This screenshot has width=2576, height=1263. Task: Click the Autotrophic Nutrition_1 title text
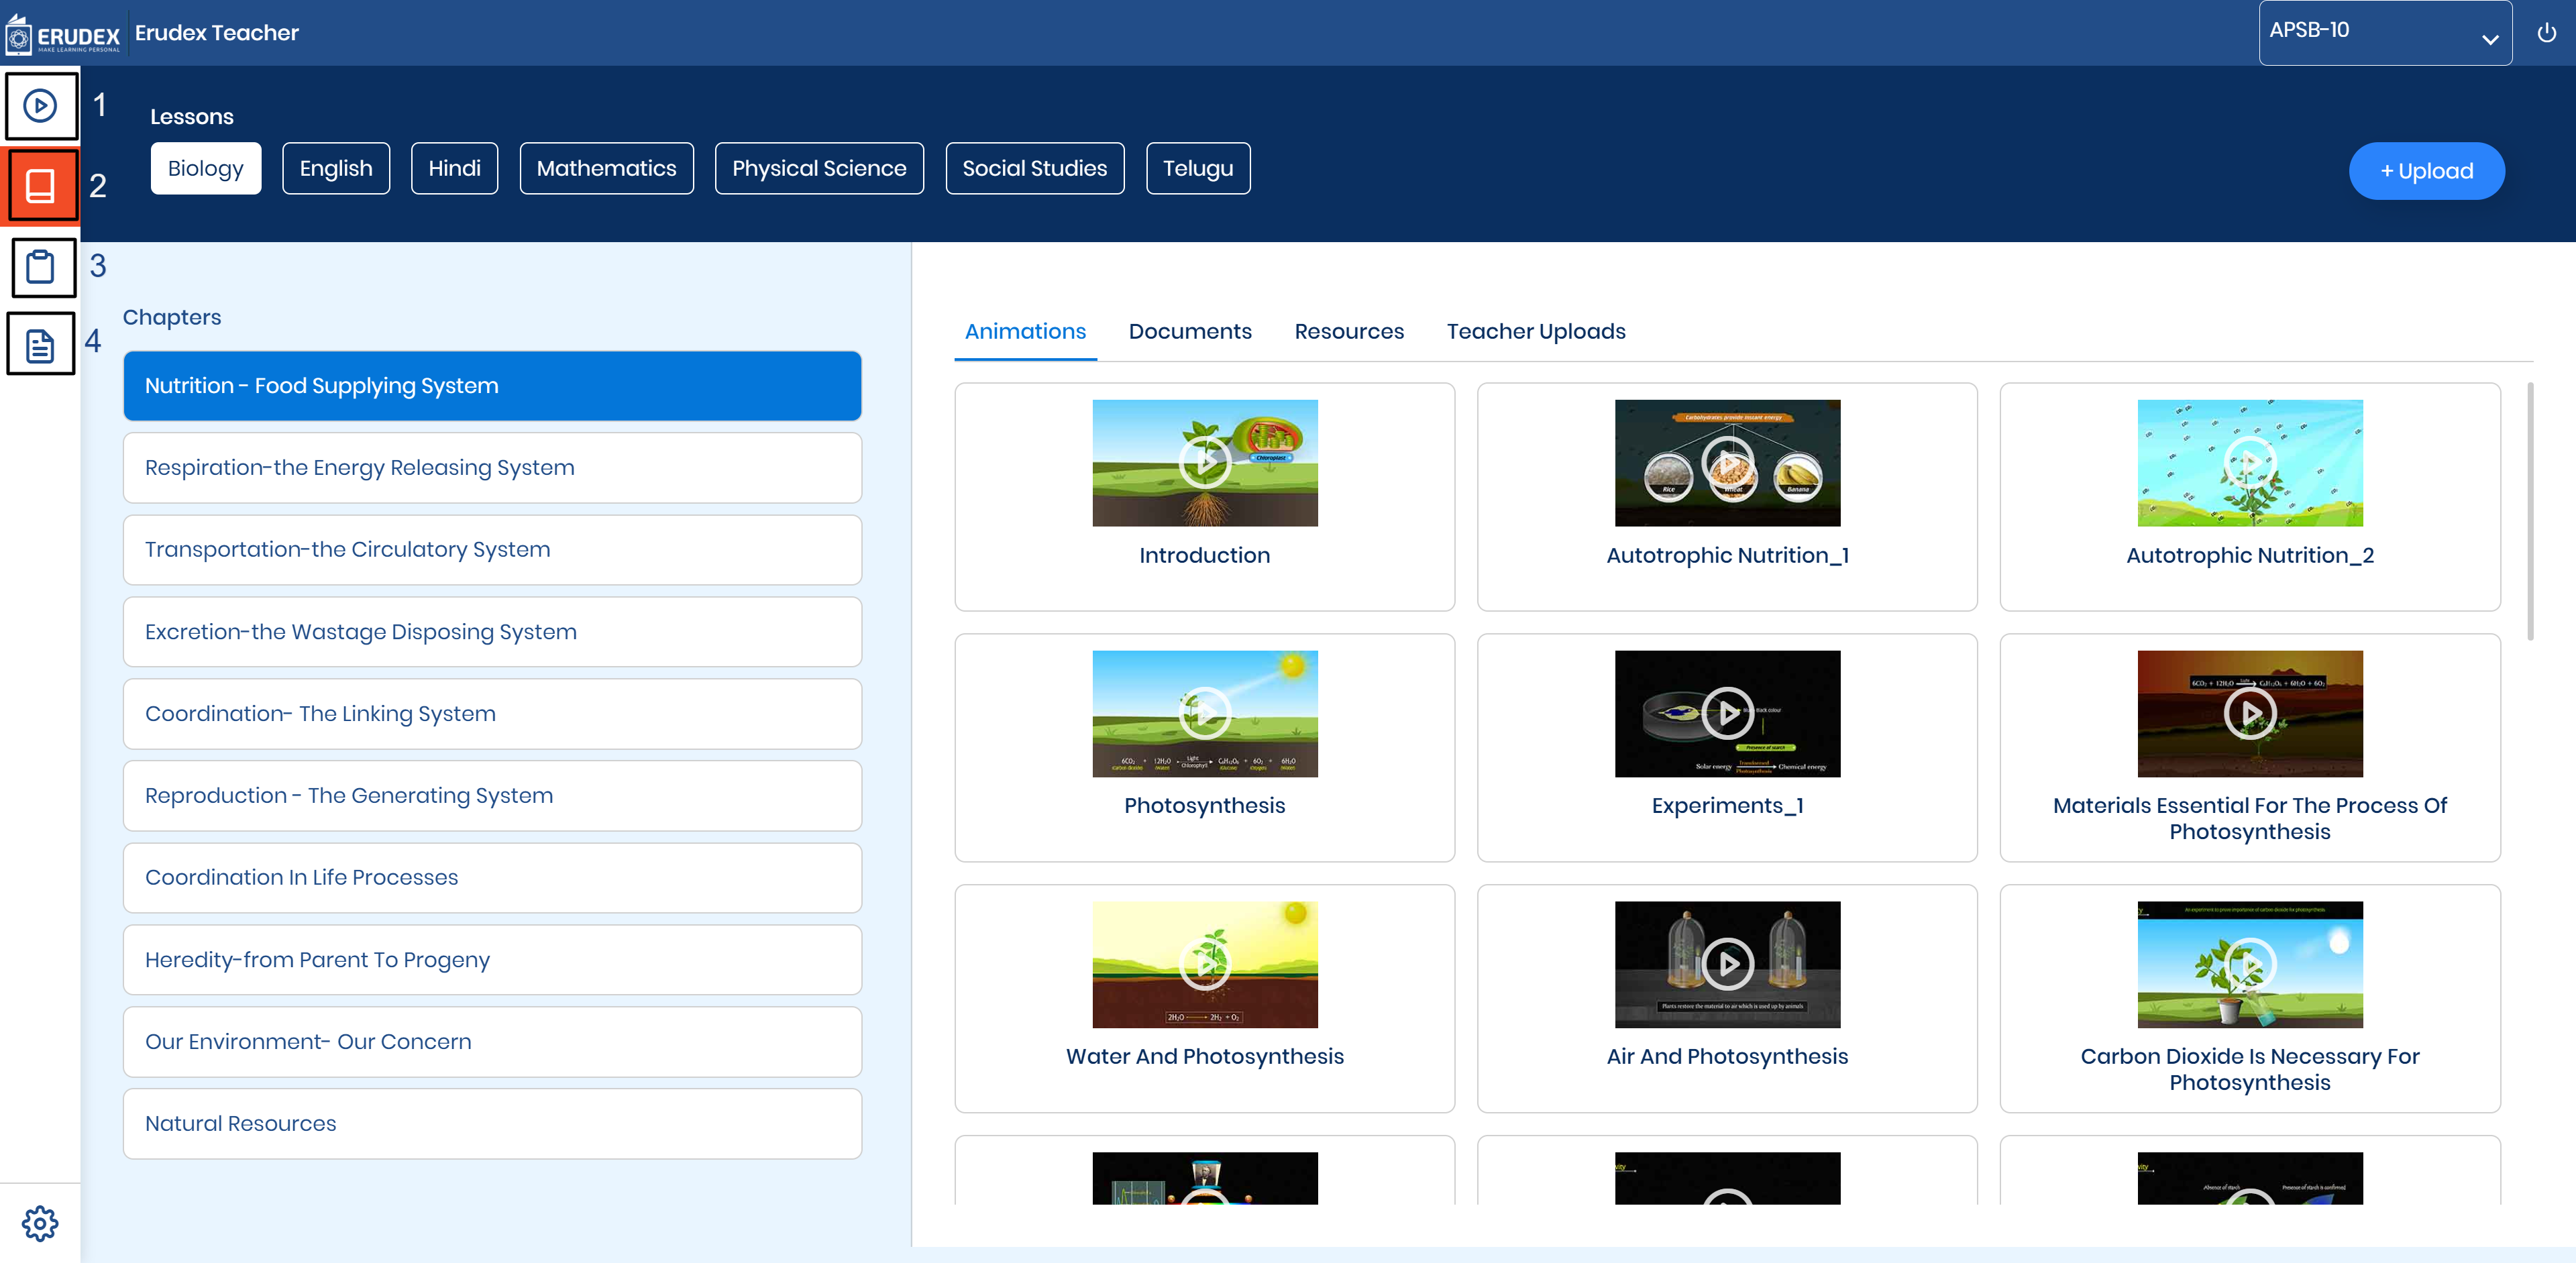(1727, 555)
